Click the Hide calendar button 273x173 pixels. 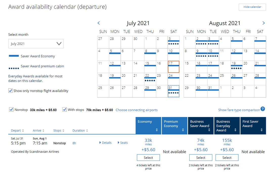click(x=252, y=7)
